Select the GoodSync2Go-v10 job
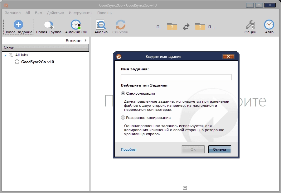Screen dimensions: 281x193 [37, 62]
